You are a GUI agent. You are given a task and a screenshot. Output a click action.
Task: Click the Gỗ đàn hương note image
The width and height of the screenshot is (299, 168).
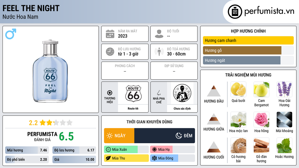[261, 145]
